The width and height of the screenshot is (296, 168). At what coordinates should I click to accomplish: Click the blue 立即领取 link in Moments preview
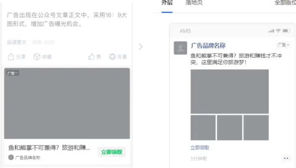(x=200, y=148)
